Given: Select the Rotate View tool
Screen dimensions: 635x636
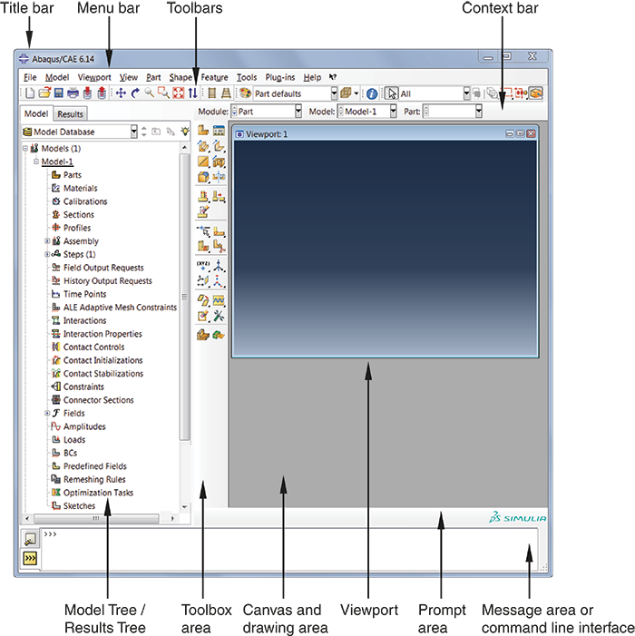Looking at the screenshot, I should pyautogui.click(x=134, y=93).
